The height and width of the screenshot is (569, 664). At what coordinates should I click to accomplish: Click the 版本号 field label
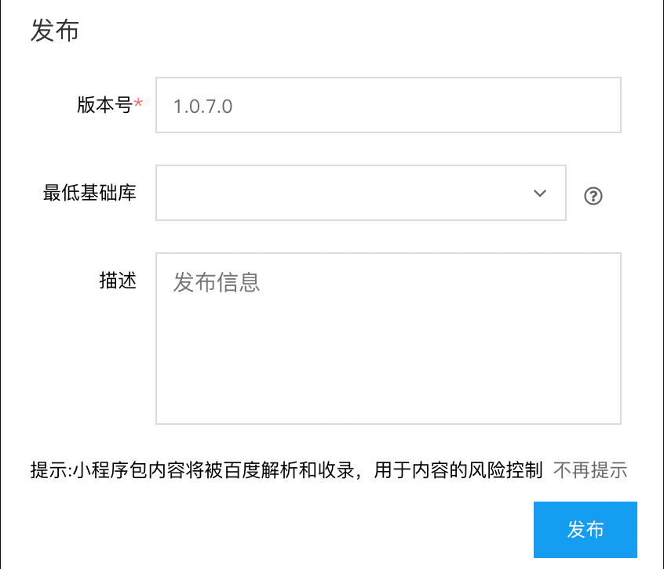coord(104,105)
